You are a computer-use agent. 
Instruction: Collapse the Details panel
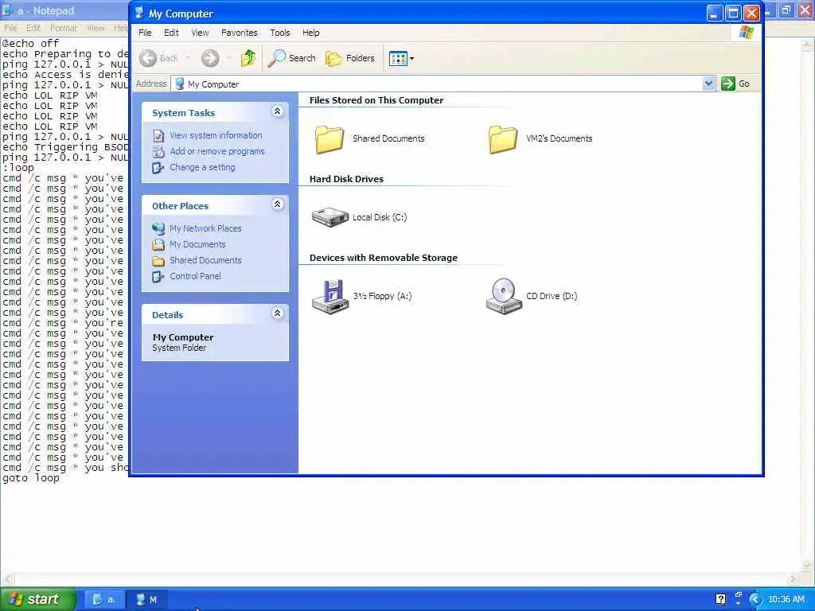[277, 313]
